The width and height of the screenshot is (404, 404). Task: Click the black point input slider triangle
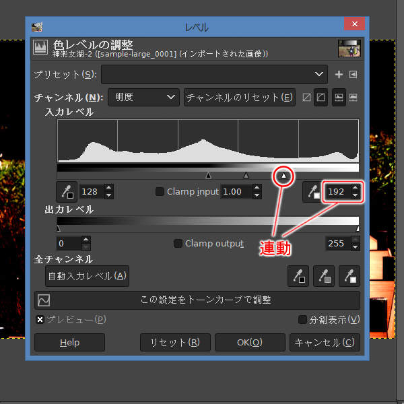(x=209, y=176)
